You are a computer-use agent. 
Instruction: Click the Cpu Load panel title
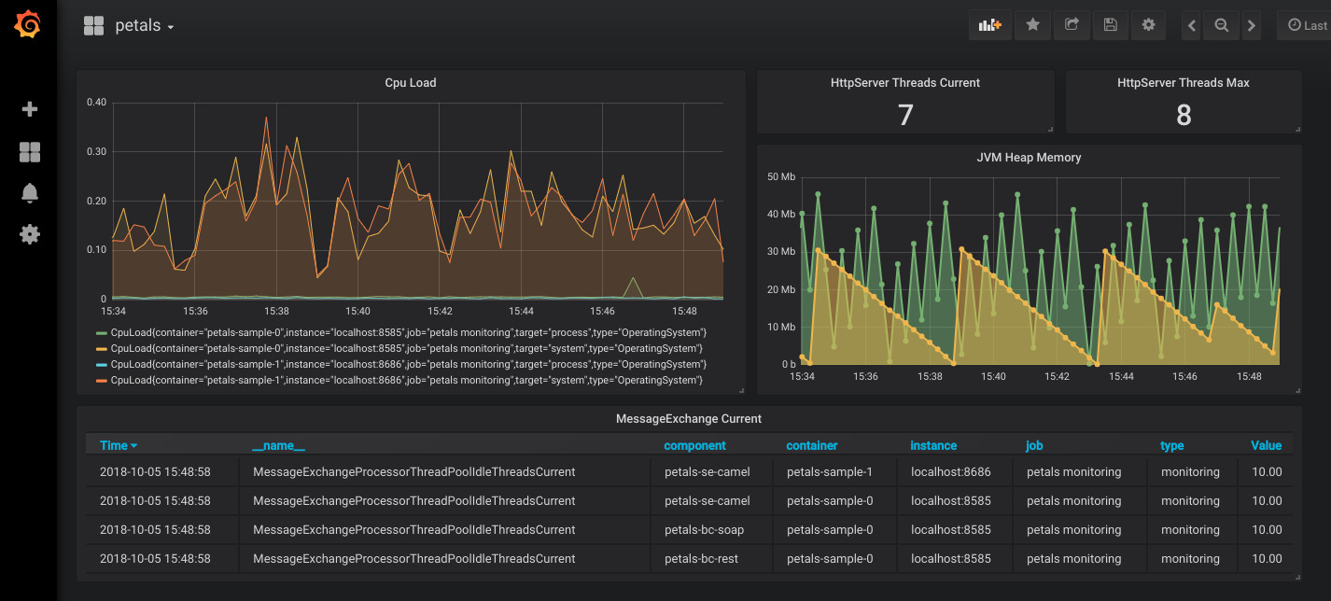pyautogui.click(x=410, y=83)
